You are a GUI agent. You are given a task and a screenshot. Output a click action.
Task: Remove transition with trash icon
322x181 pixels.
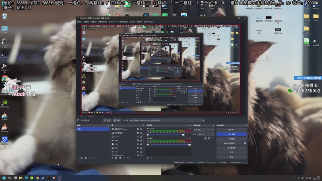[209, 138]
